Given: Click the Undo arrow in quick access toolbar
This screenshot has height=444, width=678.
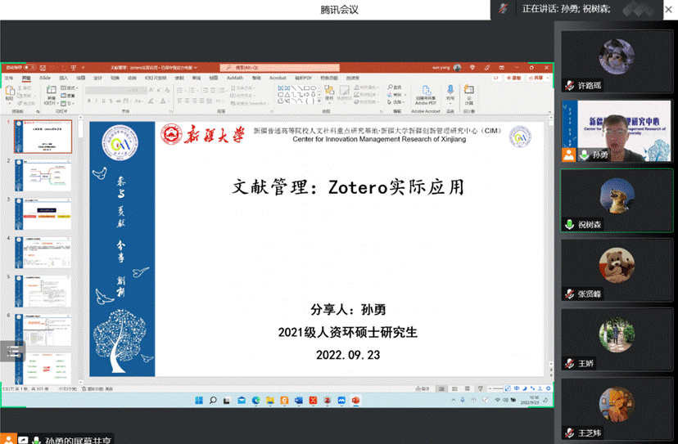Looking at the screenshot, I should point(52,68).
